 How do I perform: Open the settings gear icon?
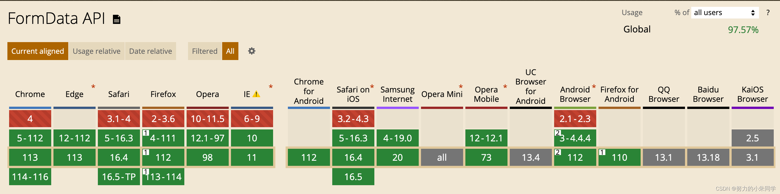(252, 51)
